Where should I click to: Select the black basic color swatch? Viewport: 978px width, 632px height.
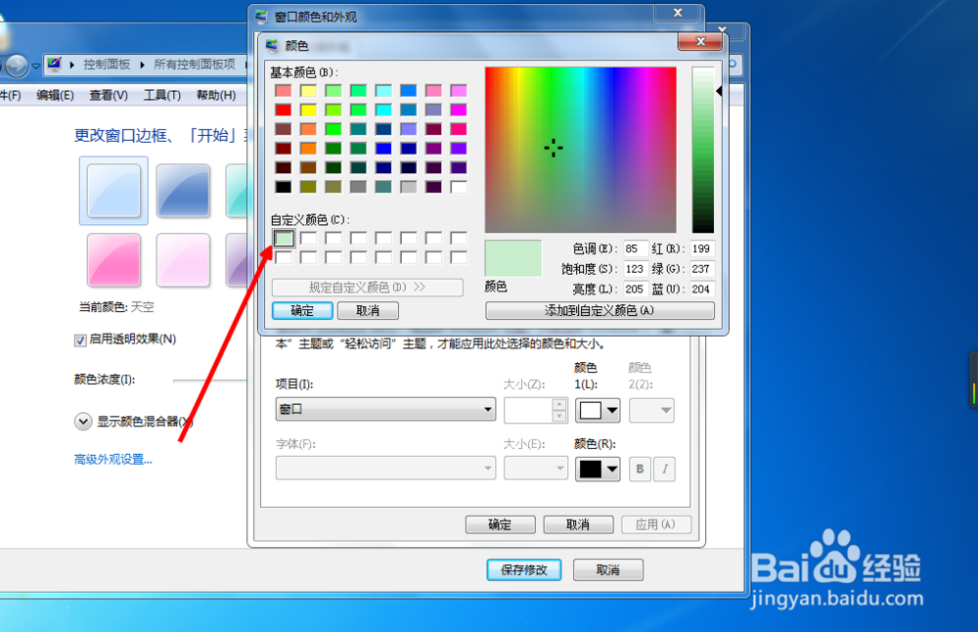point(284,187)
